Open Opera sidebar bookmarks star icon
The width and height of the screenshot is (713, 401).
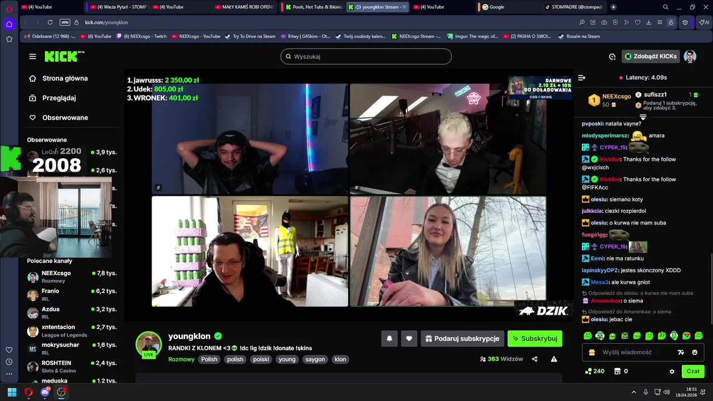pos(9,39)
